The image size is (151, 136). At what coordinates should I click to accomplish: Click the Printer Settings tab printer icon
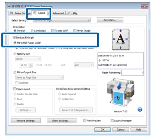pyautogui.click(x=12, y=13)
